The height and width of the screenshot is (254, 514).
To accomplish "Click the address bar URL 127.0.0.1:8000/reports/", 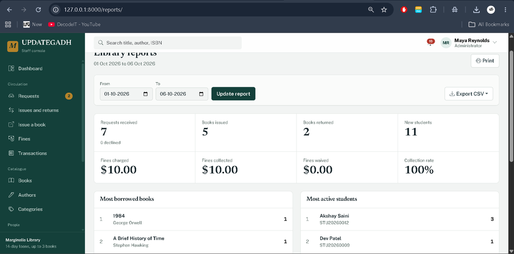I will click(93, 10).
